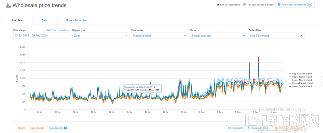The image size is (323, 133).
Task: Copy the Permalink button
Action: (x=236, y=128)
